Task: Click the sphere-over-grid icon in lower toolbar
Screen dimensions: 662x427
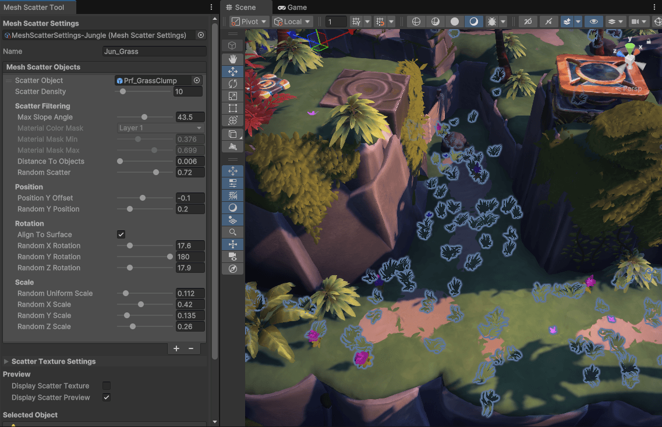Action: click(233, 220)
